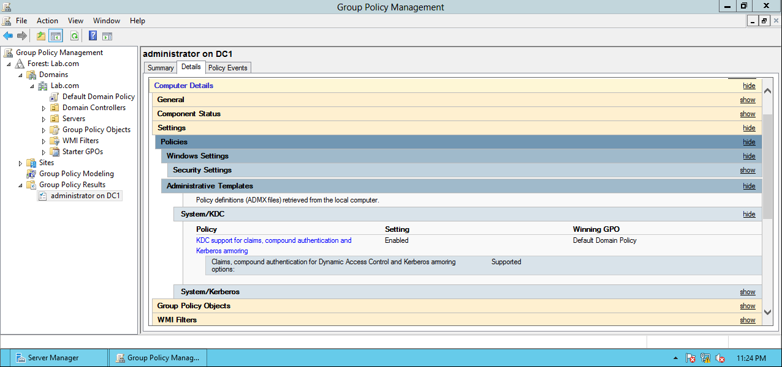Open Help via the question mark icon
The image size is (782, 367).
coord(92,35)
